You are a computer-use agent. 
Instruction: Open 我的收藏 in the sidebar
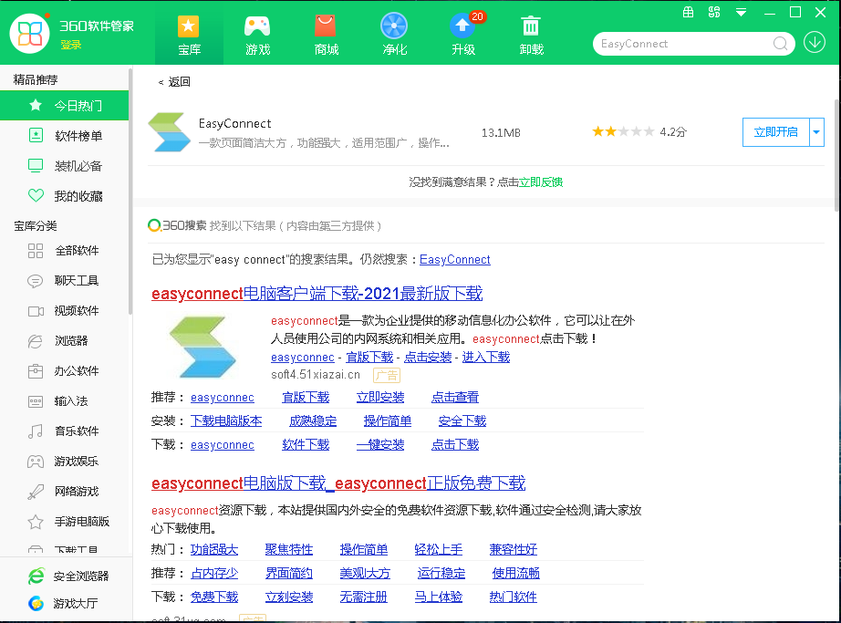coord(65,196)
